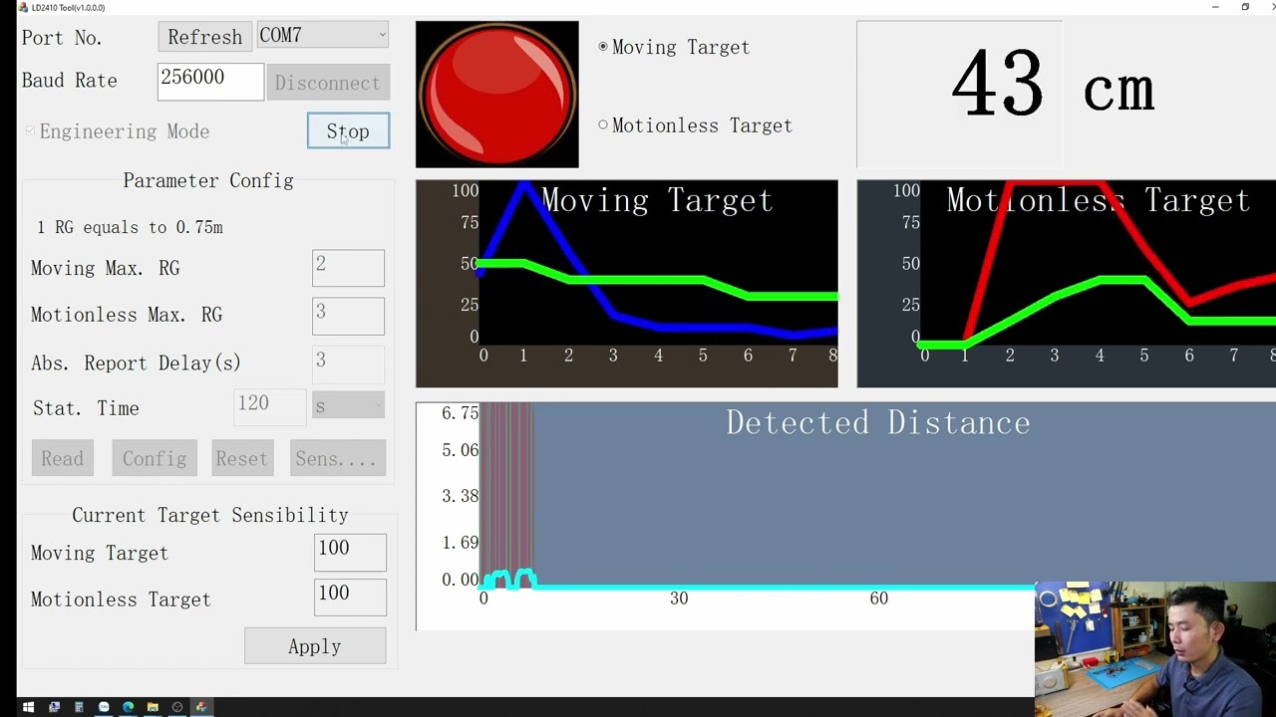Click the Motionless Target energy chart
Screen dimensions: 1276x717
pos(1067,284)
